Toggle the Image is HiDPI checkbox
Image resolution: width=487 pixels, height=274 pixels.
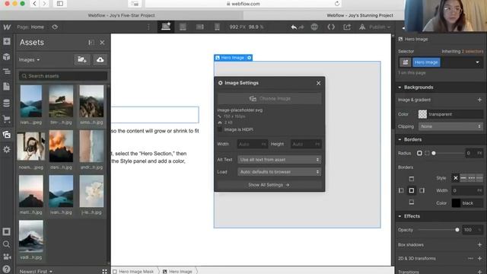coord(220,129)
